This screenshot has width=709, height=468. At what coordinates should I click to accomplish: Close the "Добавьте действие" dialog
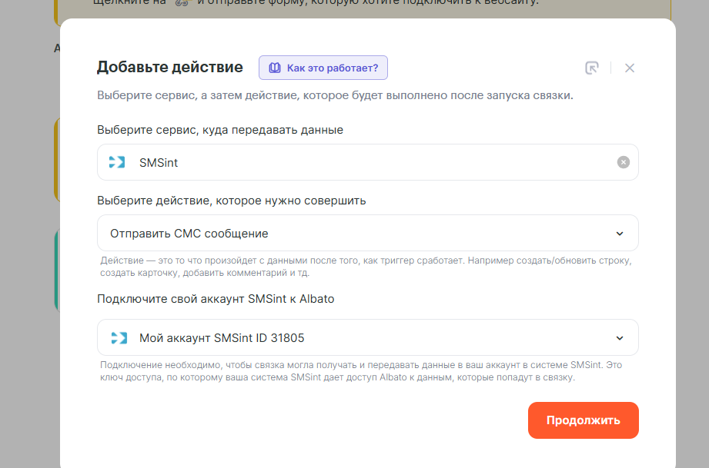[630, 68]
